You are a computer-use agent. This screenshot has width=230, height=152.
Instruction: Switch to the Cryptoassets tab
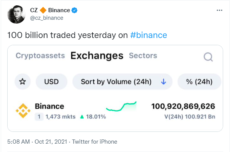click(x=40, y=55)
